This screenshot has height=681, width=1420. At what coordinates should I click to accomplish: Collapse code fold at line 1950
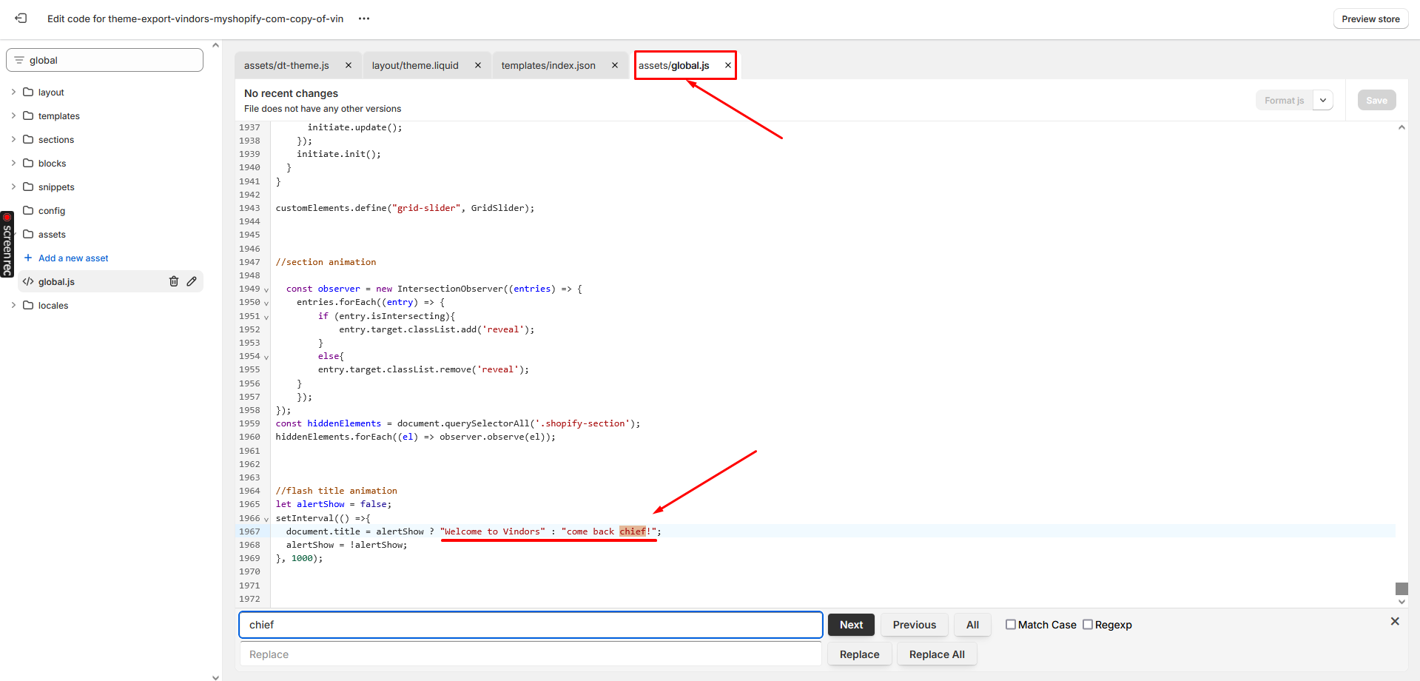point(266,303)
